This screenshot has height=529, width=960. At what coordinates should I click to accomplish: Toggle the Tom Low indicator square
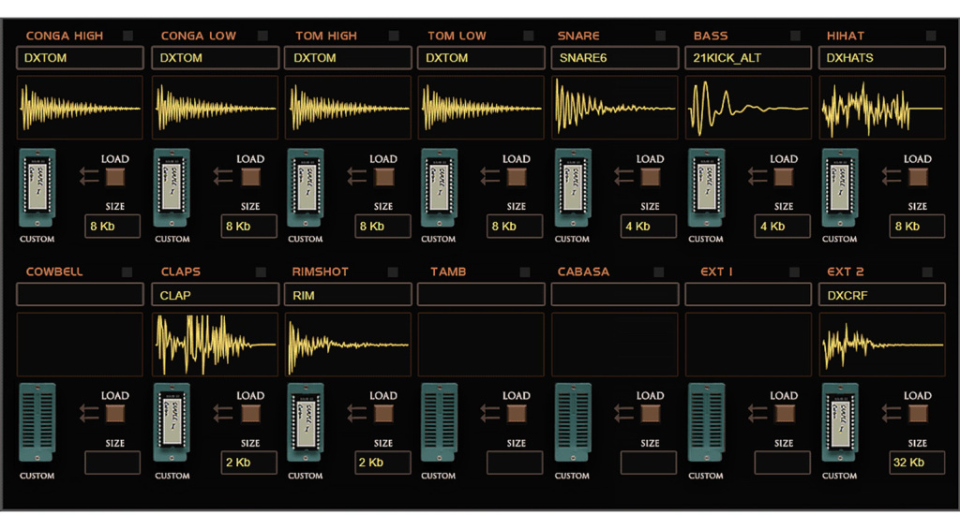pos(528,36)
